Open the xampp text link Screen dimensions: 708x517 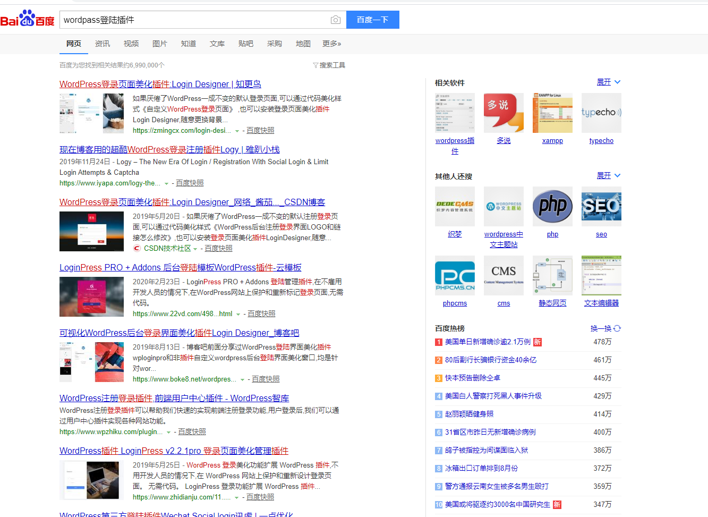(552, 141)
